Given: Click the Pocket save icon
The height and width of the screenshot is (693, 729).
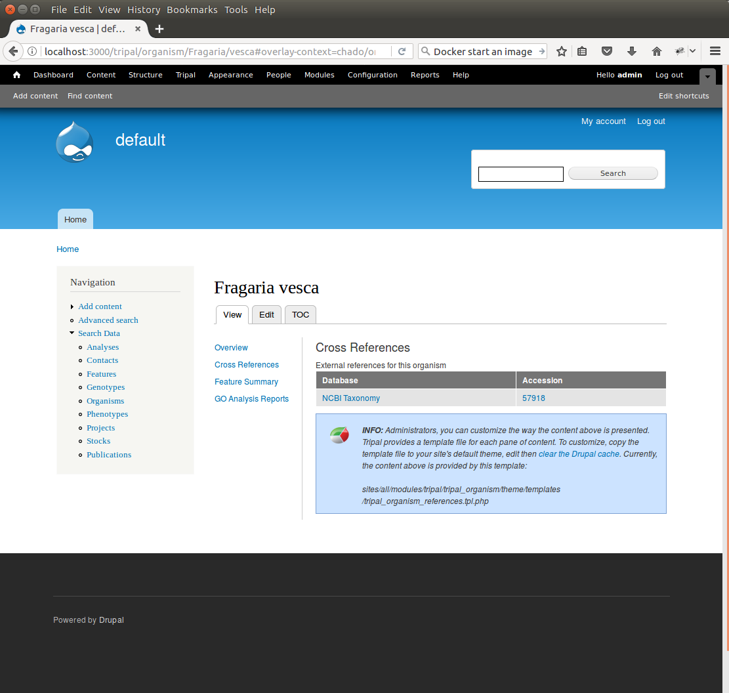Looking at the screenshot, I should (607, 52).
